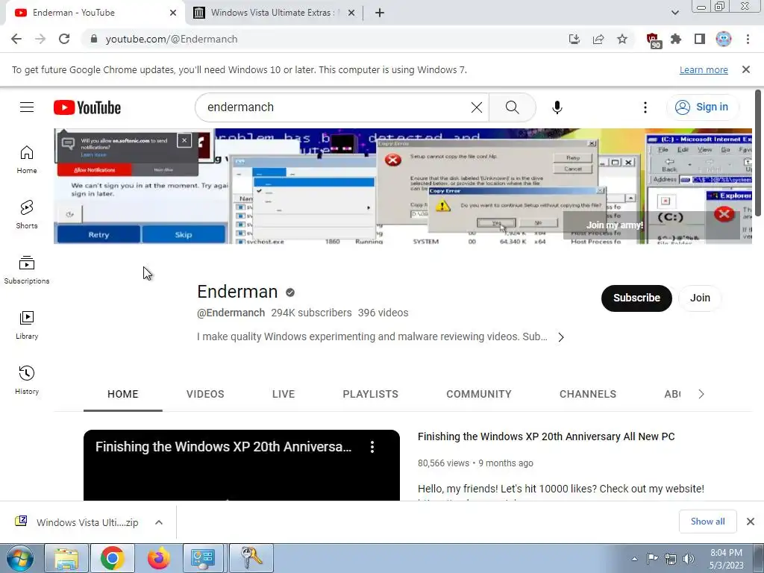Open the keys application on the taskbar
This screenshot has width=764, height=573.
(251, 558)
